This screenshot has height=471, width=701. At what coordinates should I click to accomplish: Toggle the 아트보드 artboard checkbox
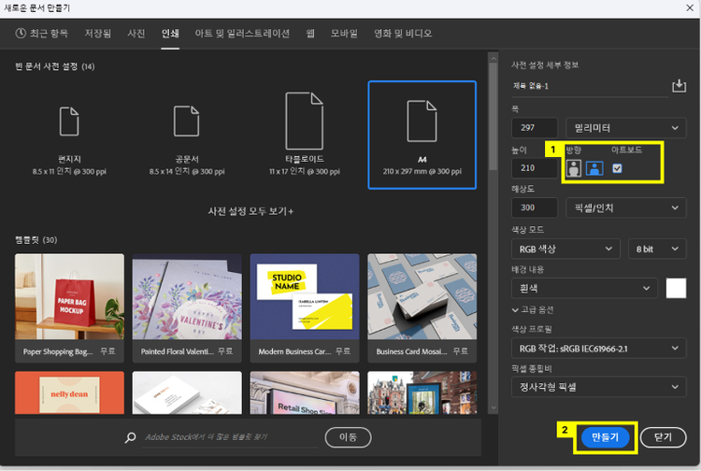point(617,168)
